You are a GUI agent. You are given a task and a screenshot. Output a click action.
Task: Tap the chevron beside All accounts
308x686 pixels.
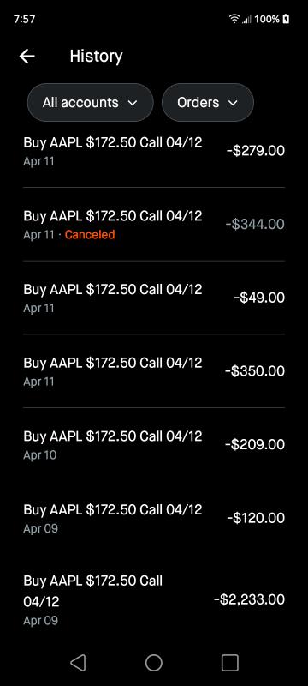point(133,103)
